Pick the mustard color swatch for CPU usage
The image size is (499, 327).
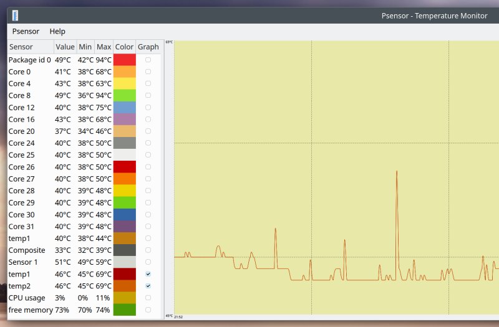[x=124, y=298]
